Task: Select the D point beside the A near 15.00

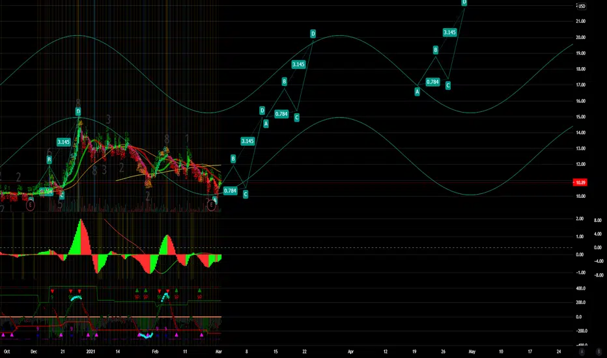Action: point(262,111)
